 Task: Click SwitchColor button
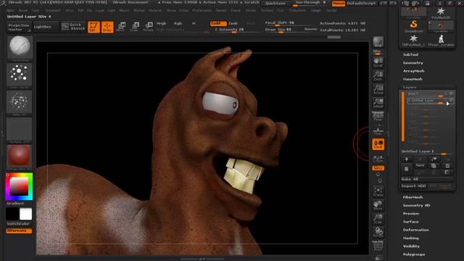18,224
